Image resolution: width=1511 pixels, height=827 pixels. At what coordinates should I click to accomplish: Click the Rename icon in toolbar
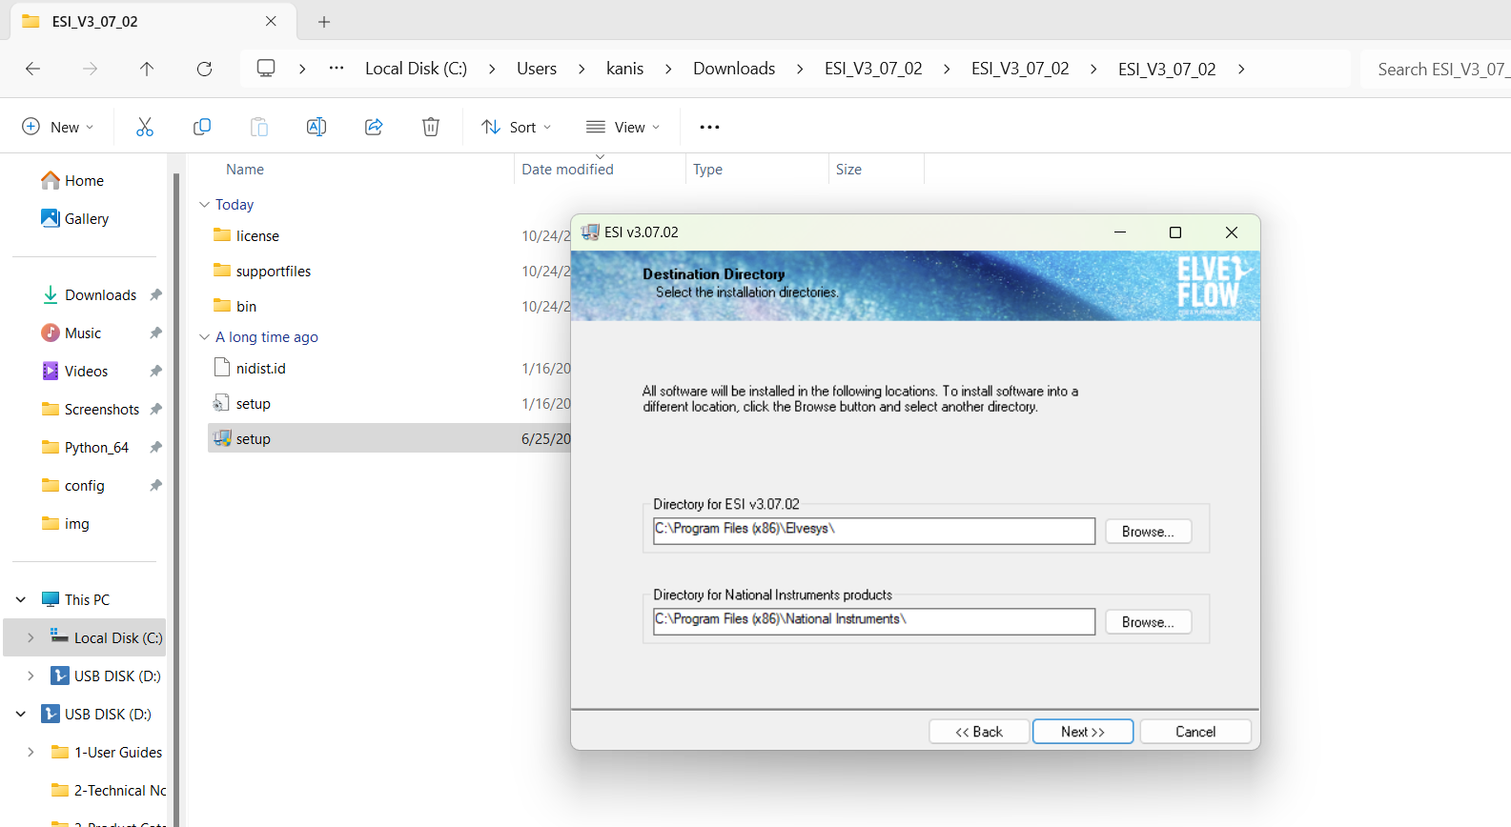coord(316,127)
